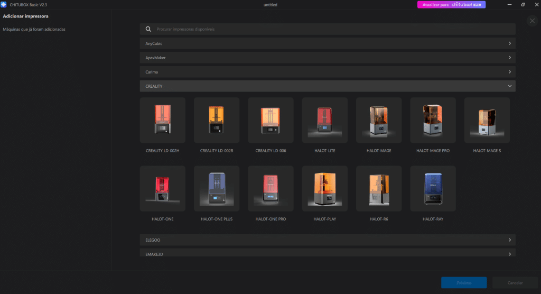Screen dimensions: 541x294
Task: Click in the printer search field
Action: coord(328,29)
